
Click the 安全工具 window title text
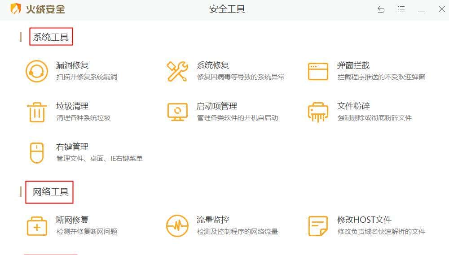[x=227, y=9]
